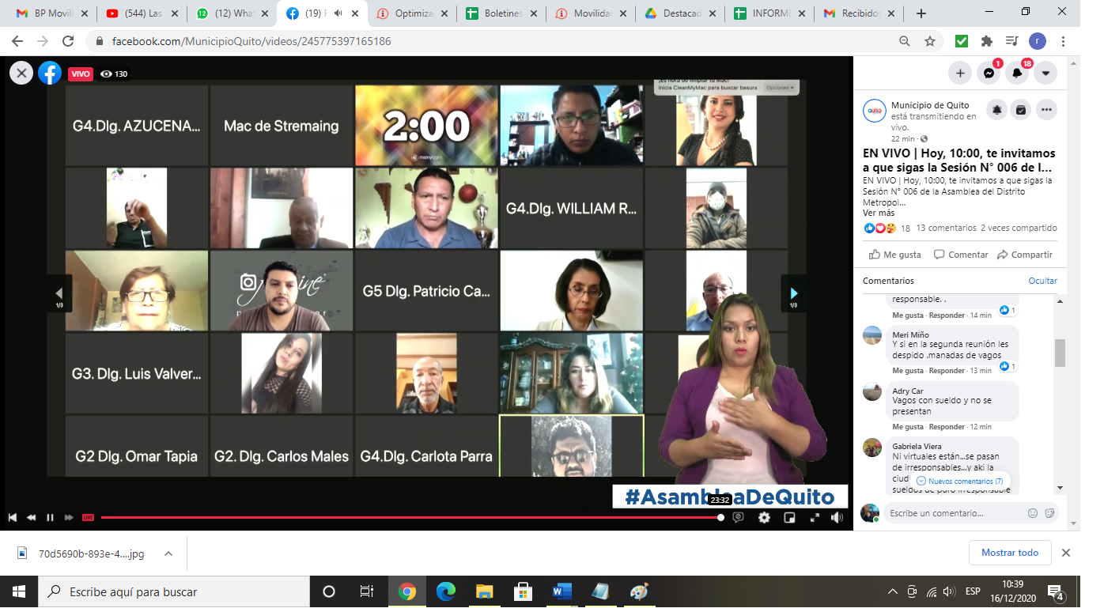Viewport: 1104px width, 612px height.
Task: Switch to the YouTube (544) tab
Action: pyautogui.click(x=141, y=13)
